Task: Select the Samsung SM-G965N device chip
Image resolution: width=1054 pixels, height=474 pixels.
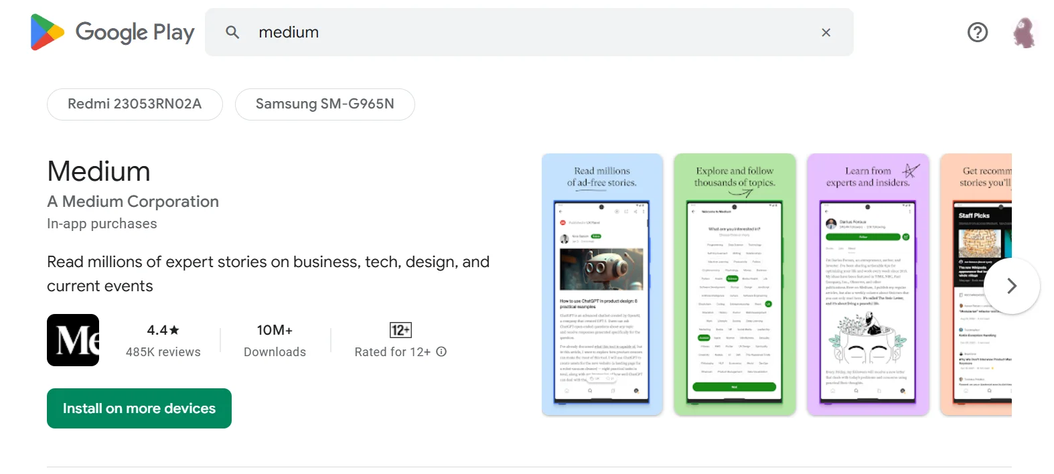Action: point(325,104)
